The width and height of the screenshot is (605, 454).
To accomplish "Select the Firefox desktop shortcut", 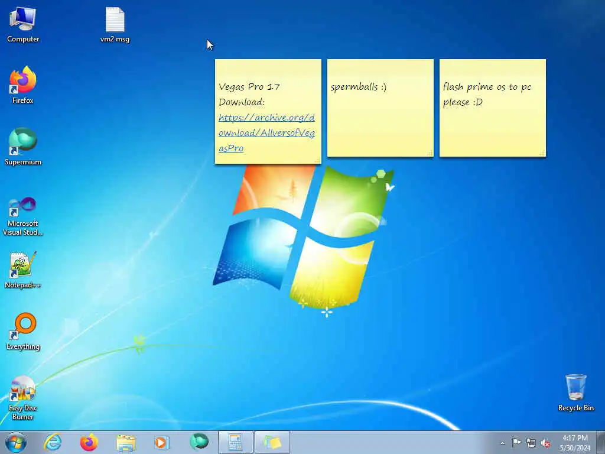I will pos(23,85).
